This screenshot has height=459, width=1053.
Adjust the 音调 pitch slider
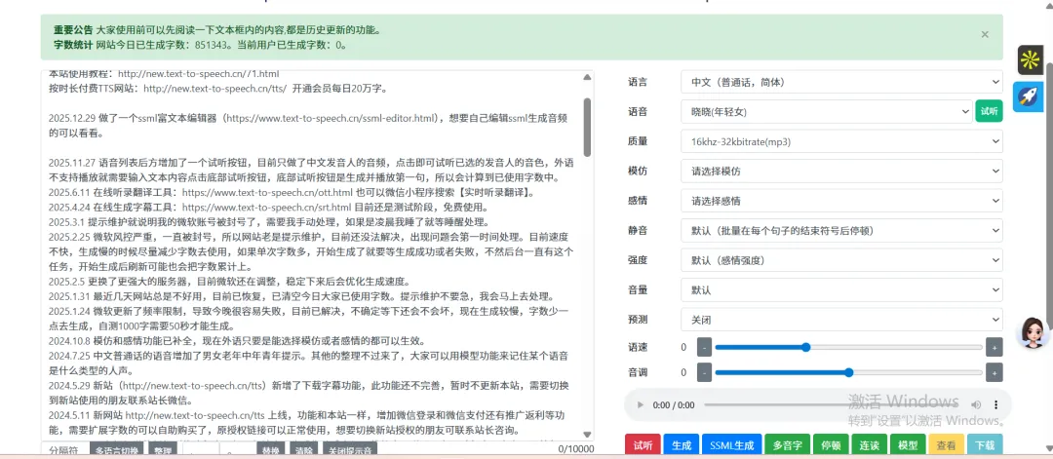pos(849,372)
